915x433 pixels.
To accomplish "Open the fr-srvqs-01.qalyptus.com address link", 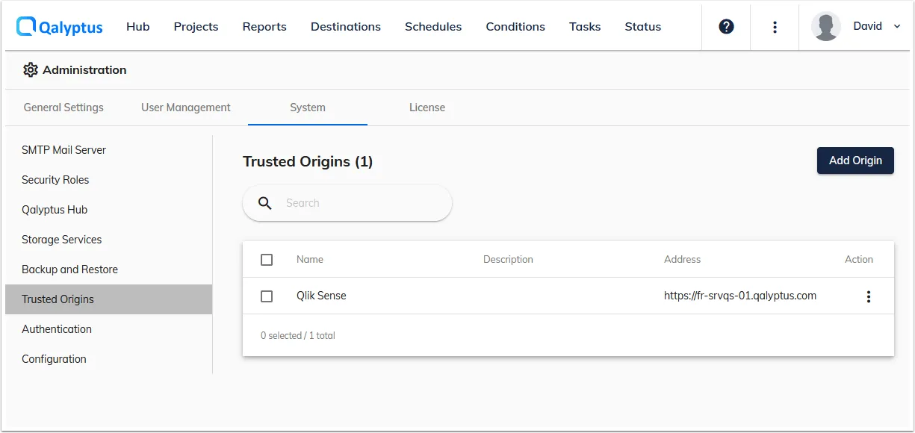I will (x=740, y=296).
